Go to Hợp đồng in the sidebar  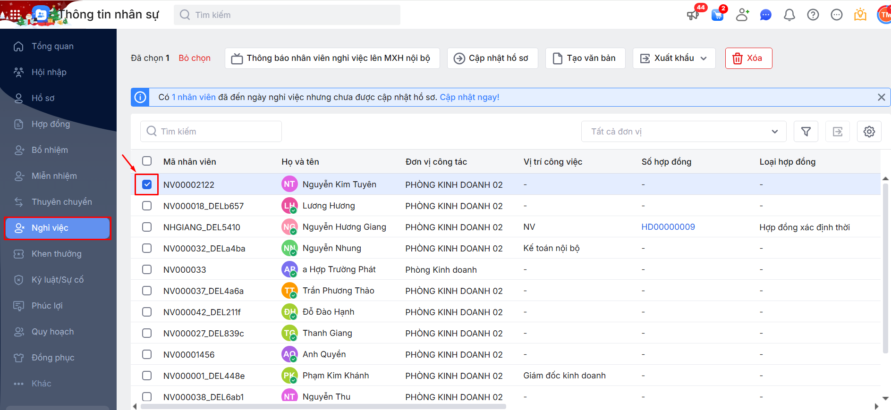coord(51,124)
